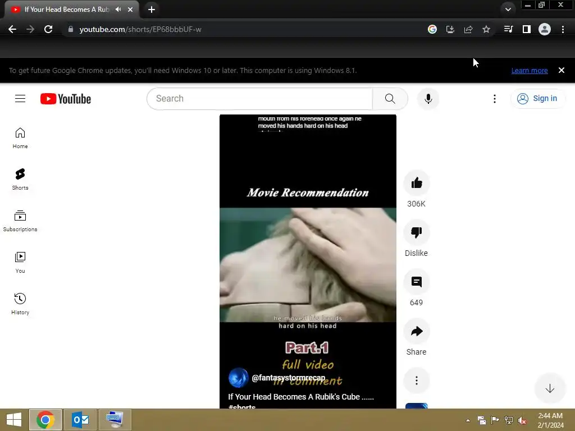Image resolution: width=575 pixels, height=431 pixels.
Task: Select the 'If Your Head Becomes A Rub' tab
Action: pyautogui.click(x=67, y=9)
